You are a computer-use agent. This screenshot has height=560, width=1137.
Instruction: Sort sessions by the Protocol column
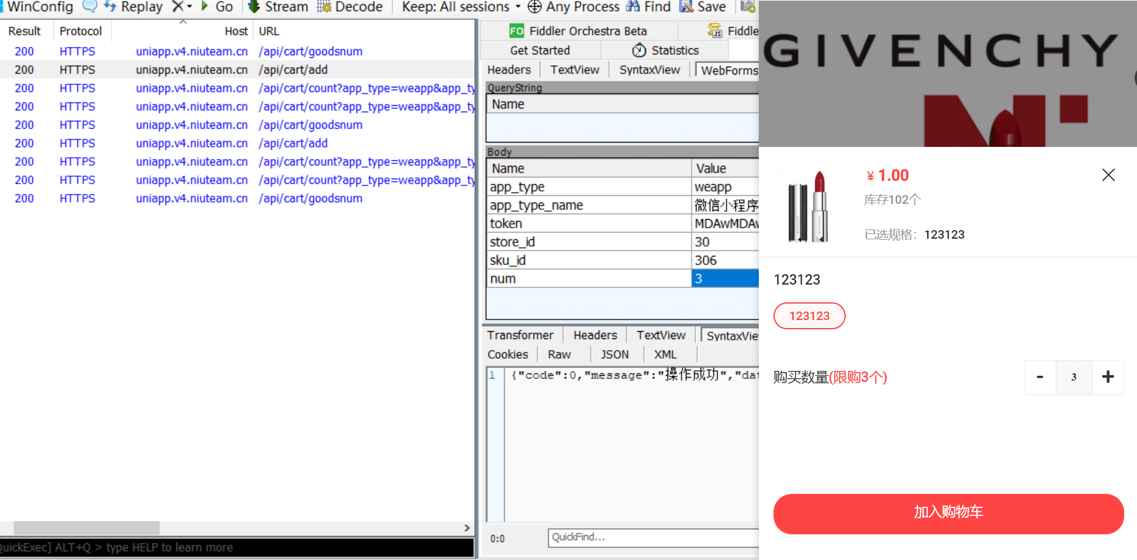point(81,31)
